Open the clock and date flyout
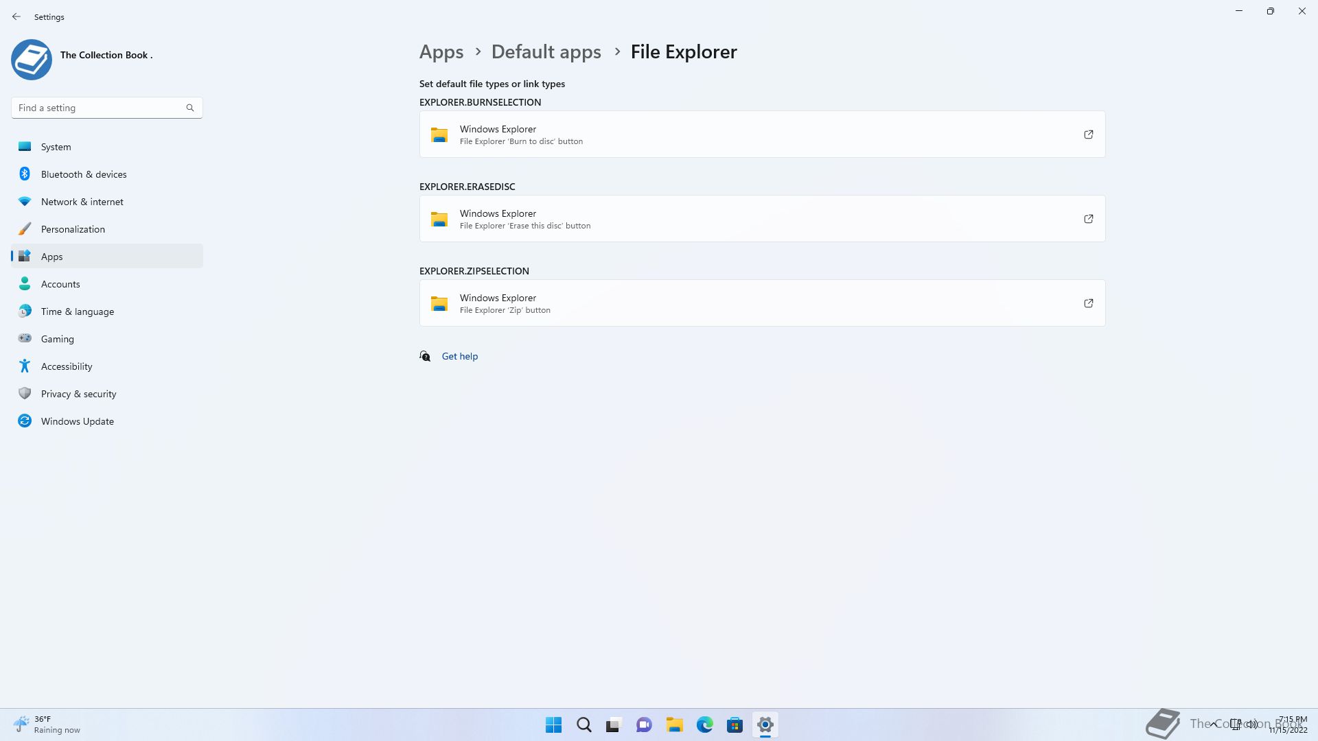 pyautogui.click(x=1288, y=725)
